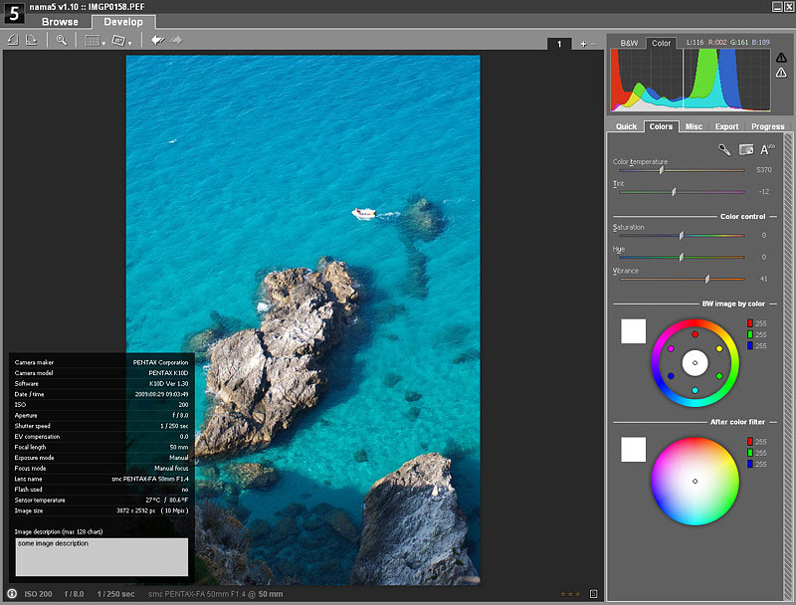Switch to the Browse tab
The width and height of the screenshot is (796, 605).
click(60, 22)
